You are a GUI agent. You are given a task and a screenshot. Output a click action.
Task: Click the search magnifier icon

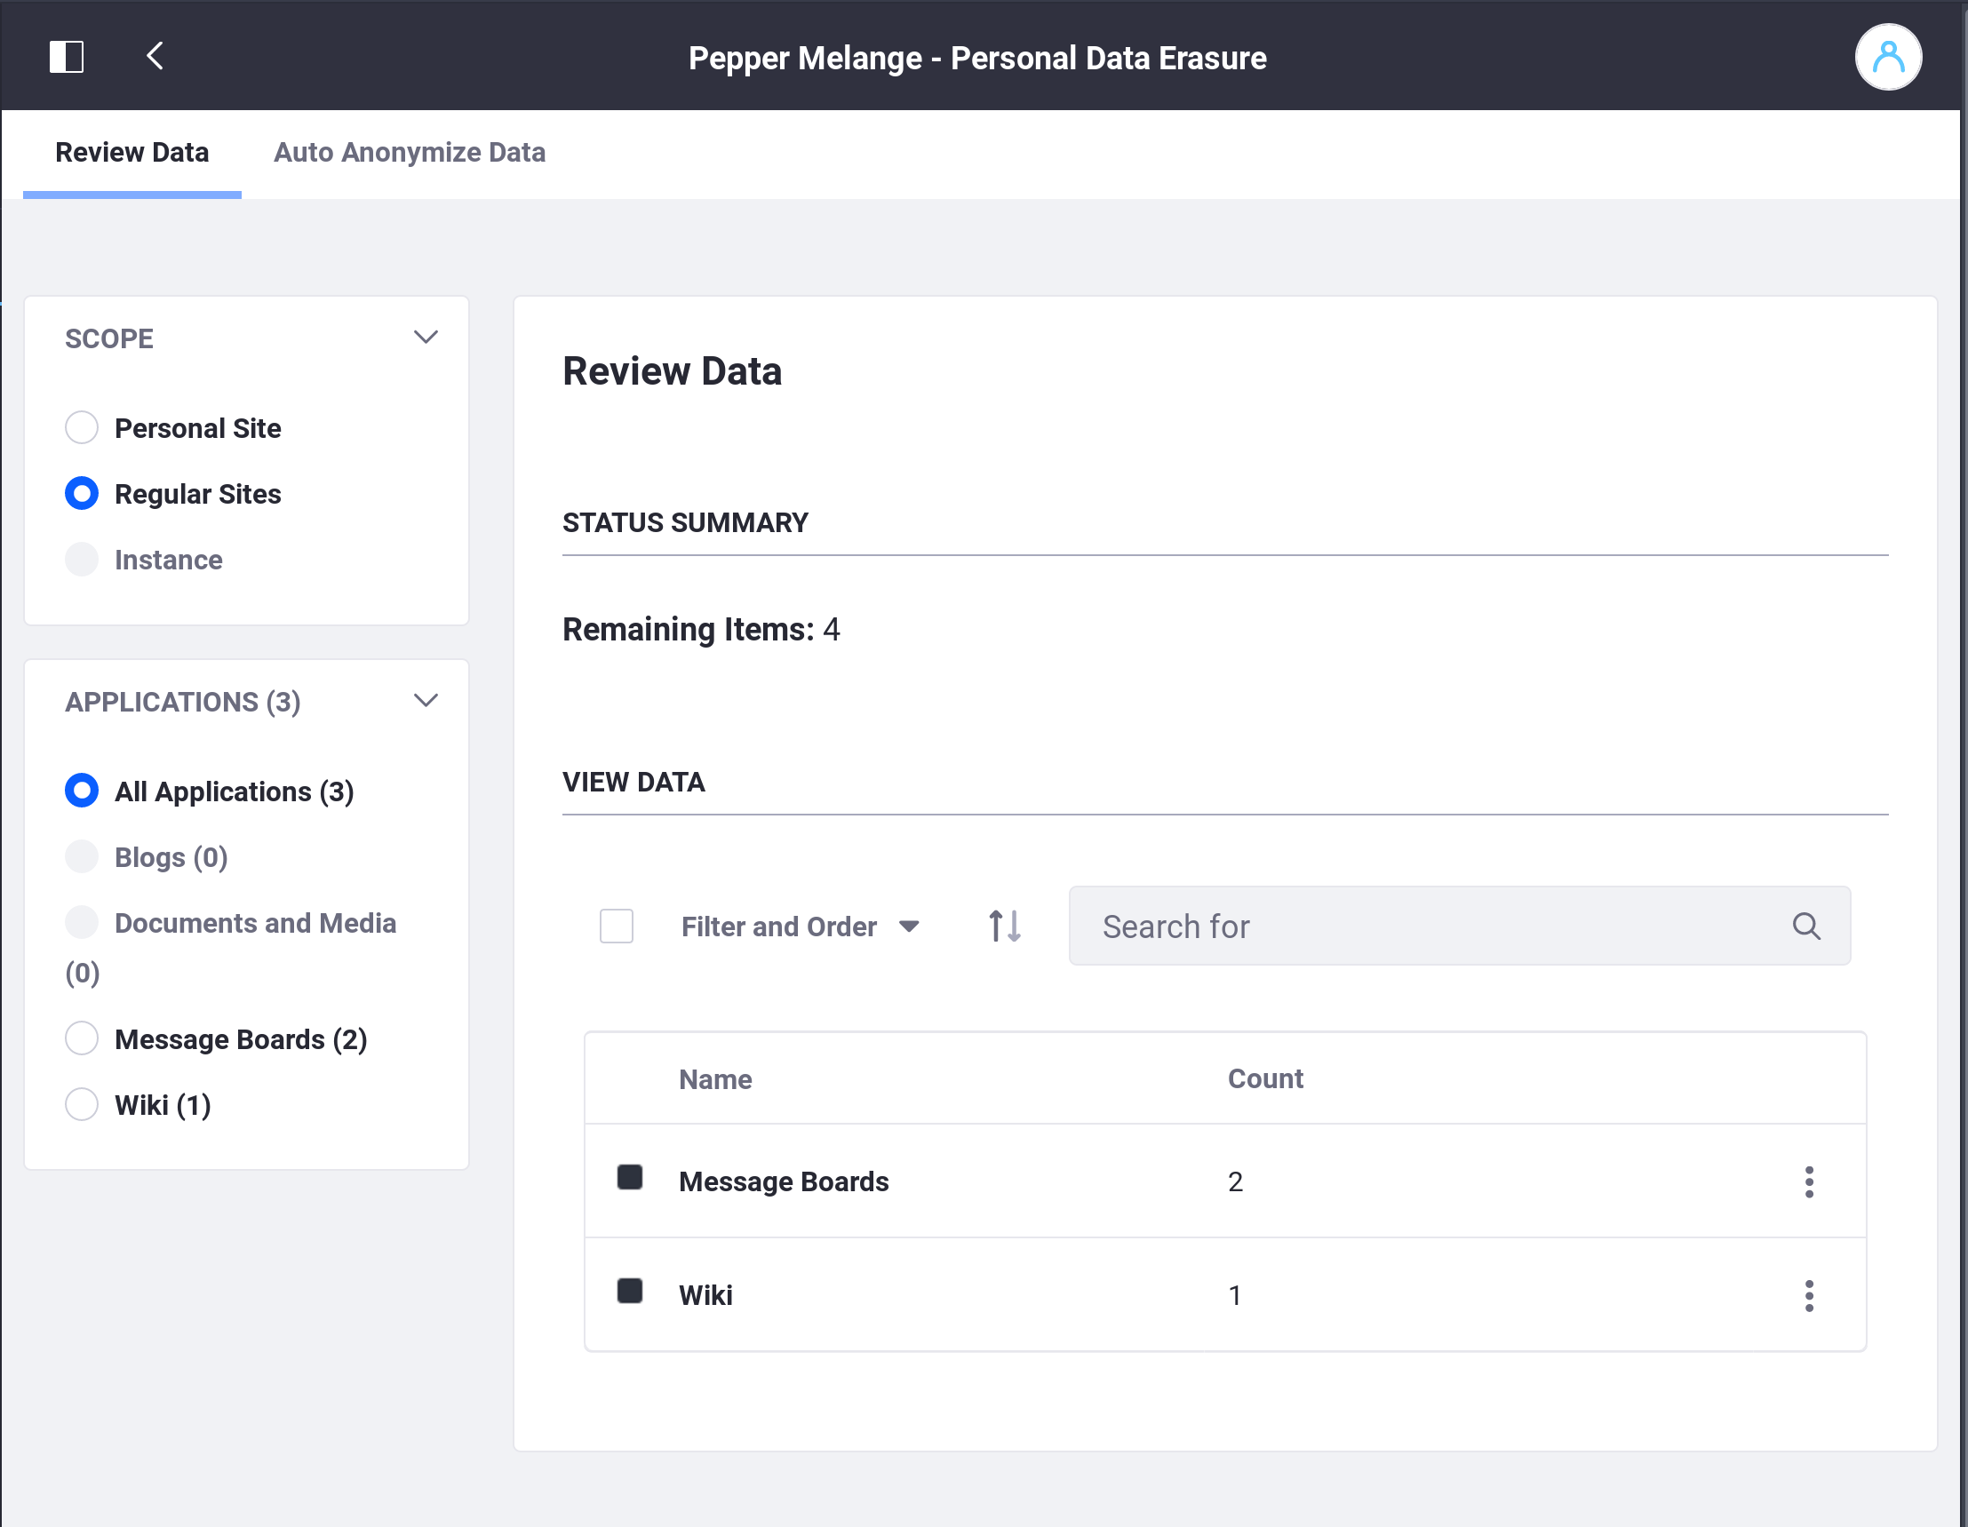pyautogui.click(x=1805, y=927)
